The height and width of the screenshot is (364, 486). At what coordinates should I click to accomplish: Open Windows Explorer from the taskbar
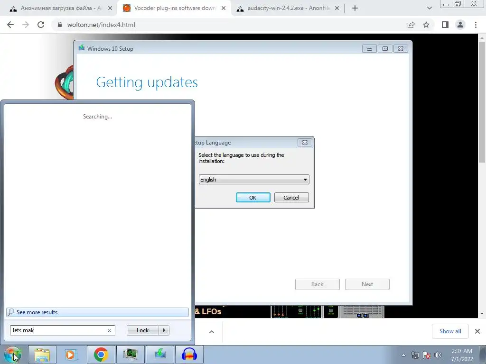[42, 355]
